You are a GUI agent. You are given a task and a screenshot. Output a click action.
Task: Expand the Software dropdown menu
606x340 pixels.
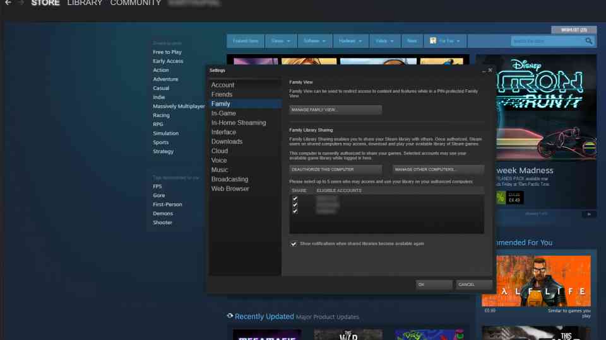(314, 41)
